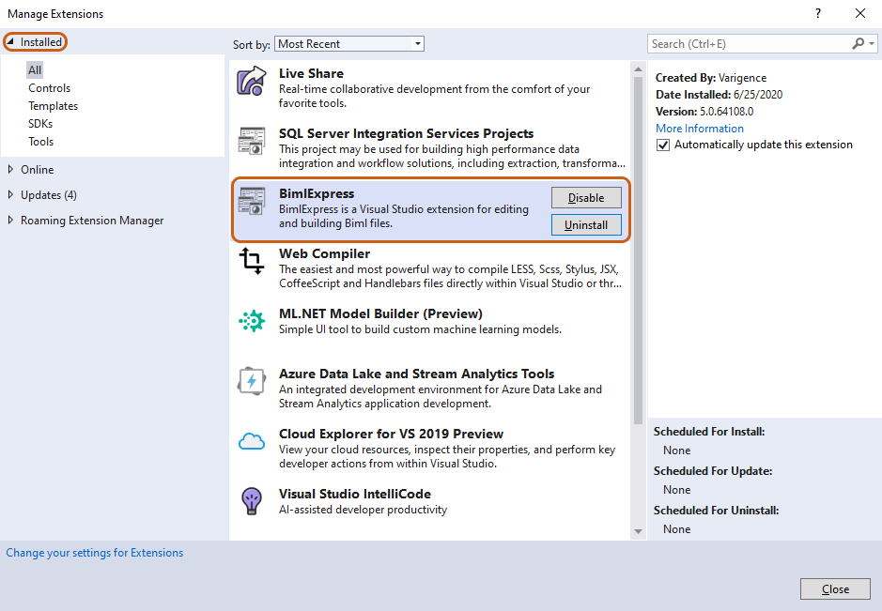Disable the BimlExpress extension
The height and width of the screenshot is (611, 882).
pyautogui.click(x=586, y=198)
